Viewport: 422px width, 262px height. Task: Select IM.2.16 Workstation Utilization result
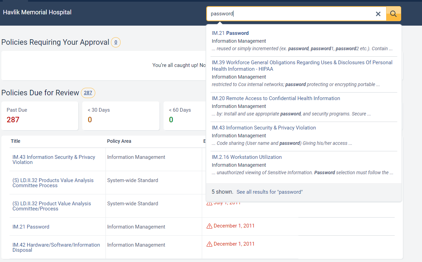[x=247, y=157]
